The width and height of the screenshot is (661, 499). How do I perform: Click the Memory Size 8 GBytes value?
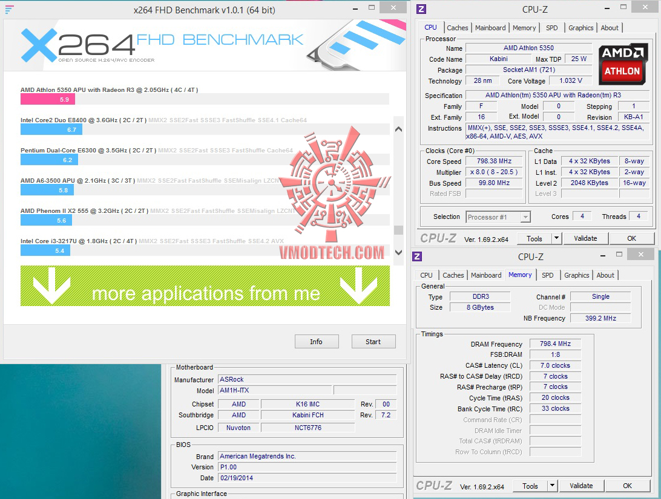click(x=480, y=307)
